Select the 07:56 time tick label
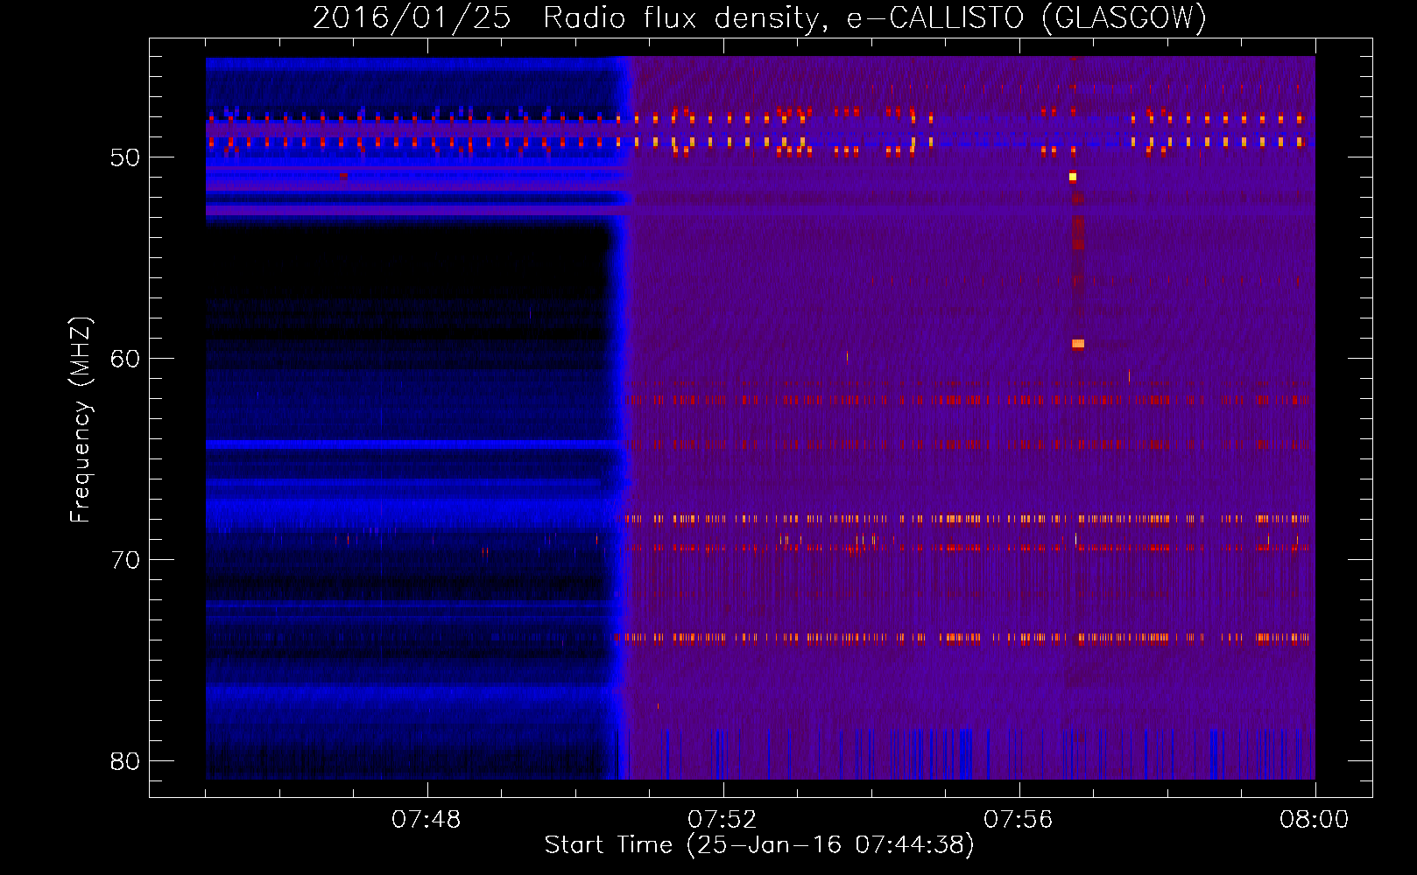The image size is (1417, 875). [1019, 820]
